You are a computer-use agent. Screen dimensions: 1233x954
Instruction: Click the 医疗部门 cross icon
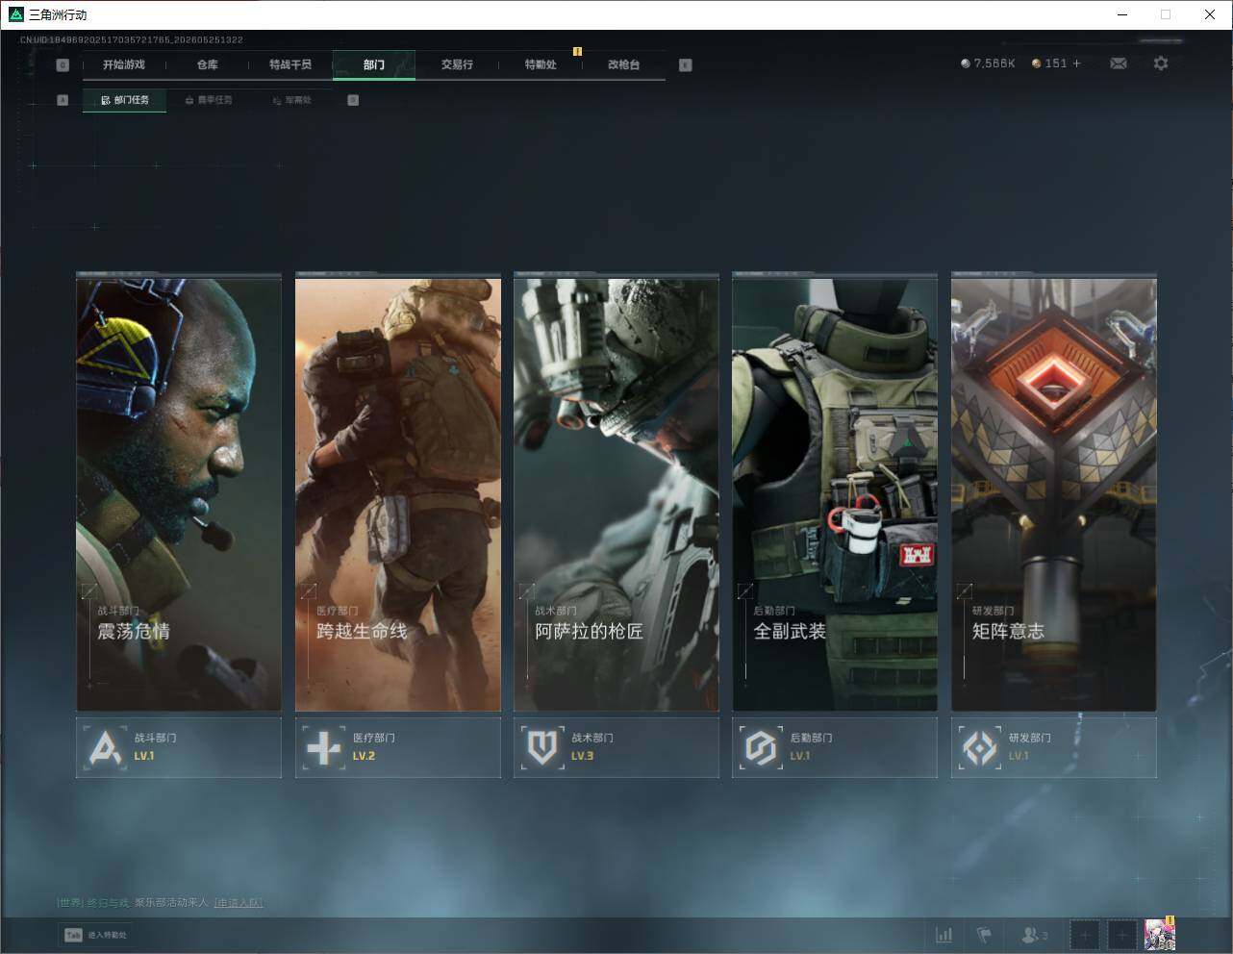coord(323,747)
